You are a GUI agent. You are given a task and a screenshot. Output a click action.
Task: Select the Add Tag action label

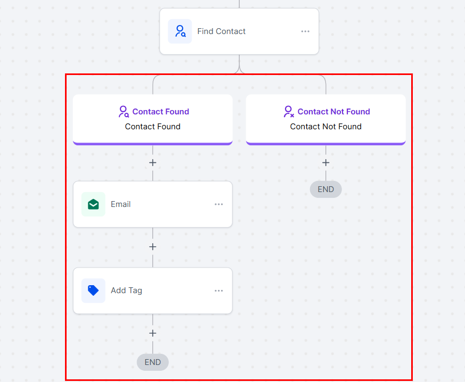tap(127, 290)
